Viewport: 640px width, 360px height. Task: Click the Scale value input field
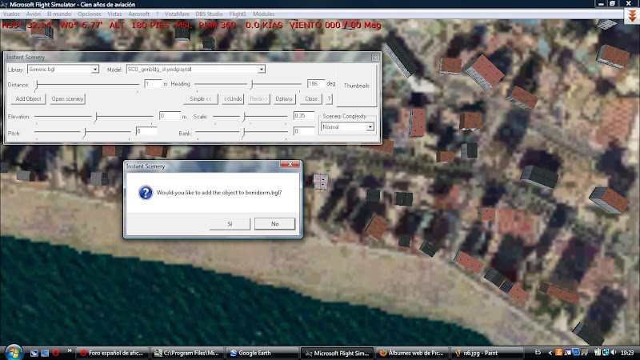[304, 116]
